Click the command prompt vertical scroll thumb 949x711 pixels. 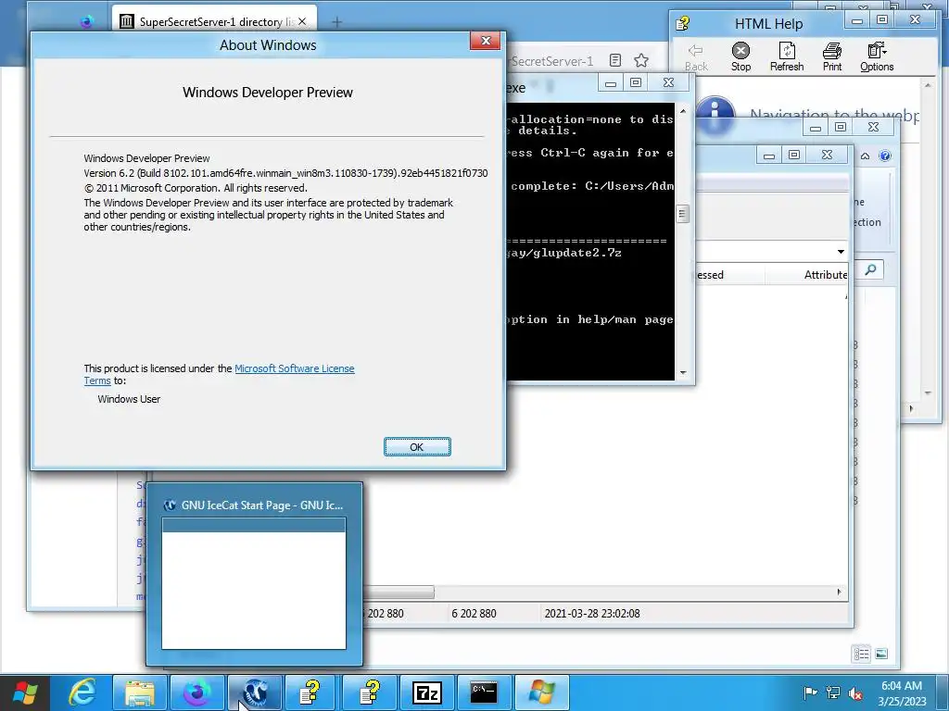point(683,214)
